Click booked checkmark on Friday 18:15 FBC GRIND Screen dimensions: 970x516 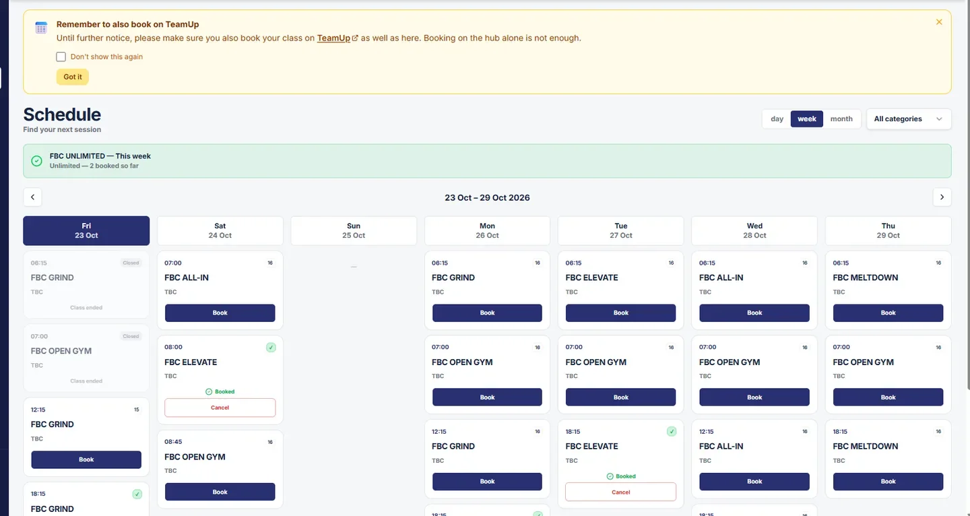point(137,494)
